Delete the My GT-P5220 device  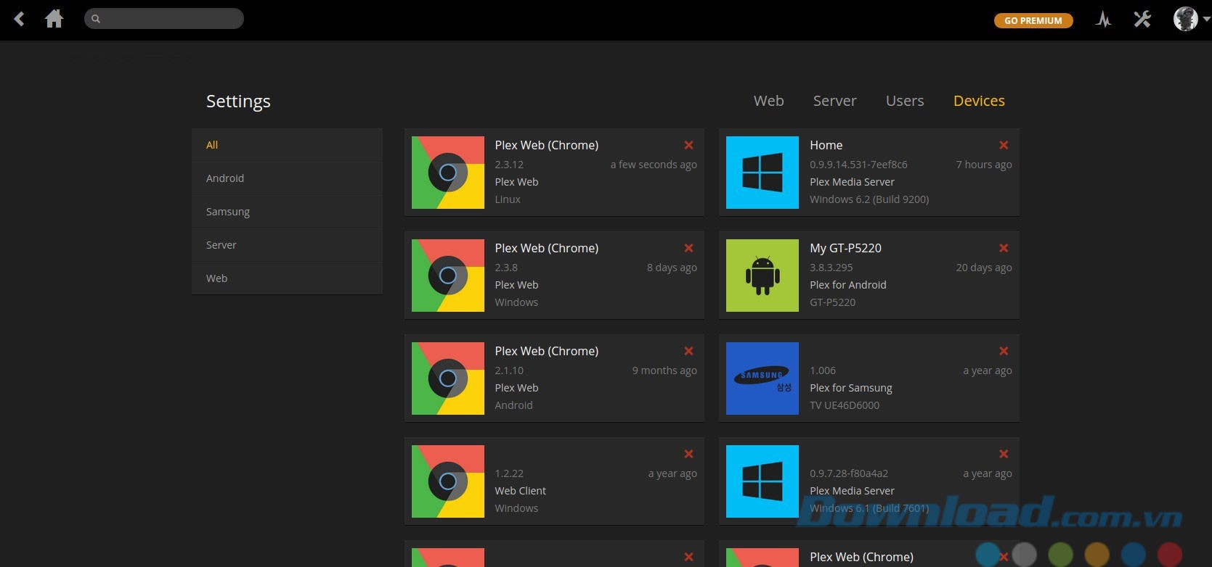click(1003, 248)
